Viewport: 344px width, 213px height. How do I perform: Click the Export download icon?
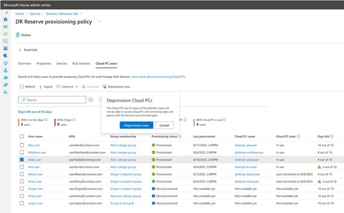[x=40, y=86]
